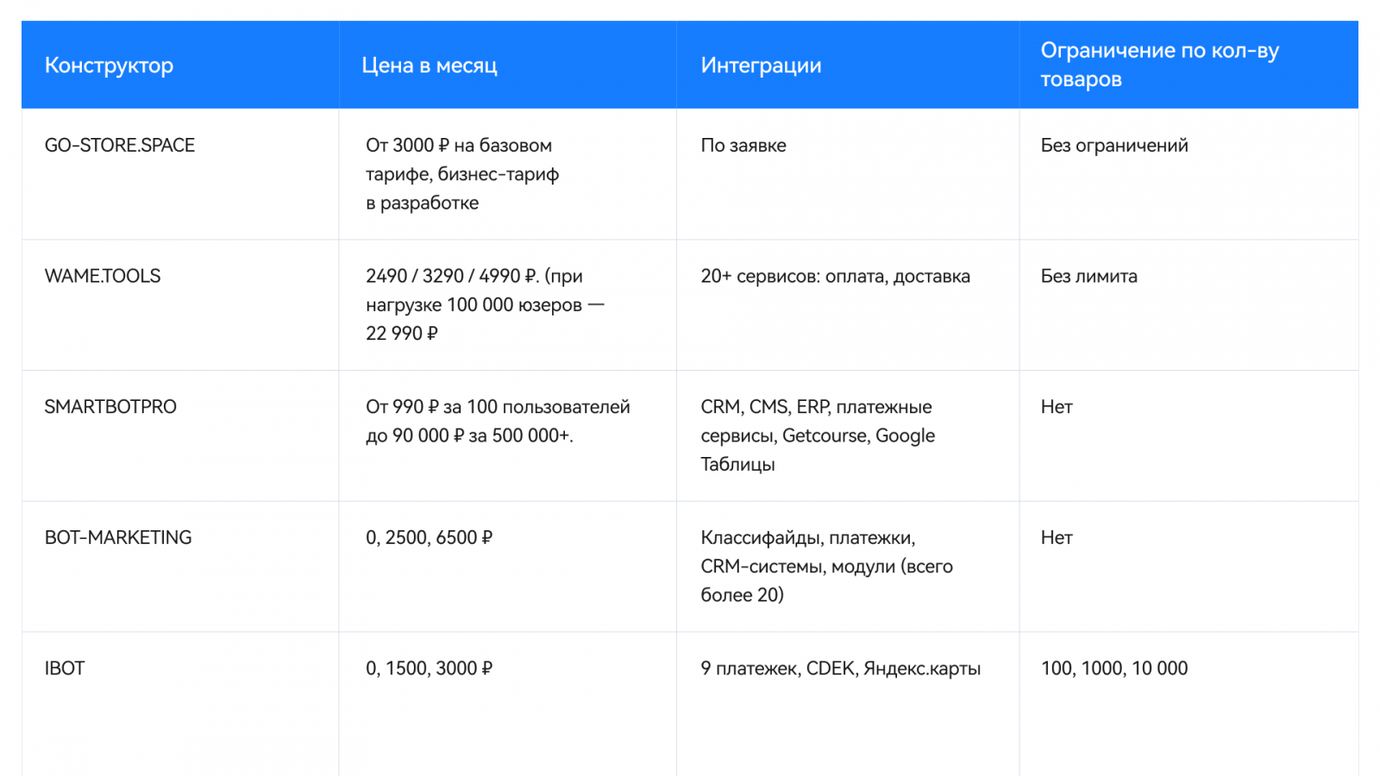
Task: Click the Без ограничений limit cell
Action: pos(1114,146)
